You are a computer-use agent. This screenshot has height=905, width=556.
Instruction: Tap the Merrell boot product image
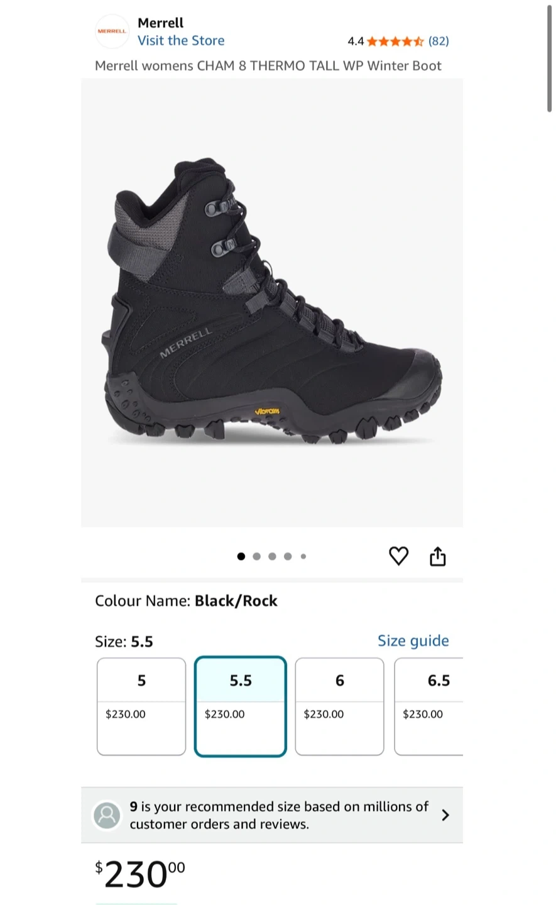click(x=272, y=302)
